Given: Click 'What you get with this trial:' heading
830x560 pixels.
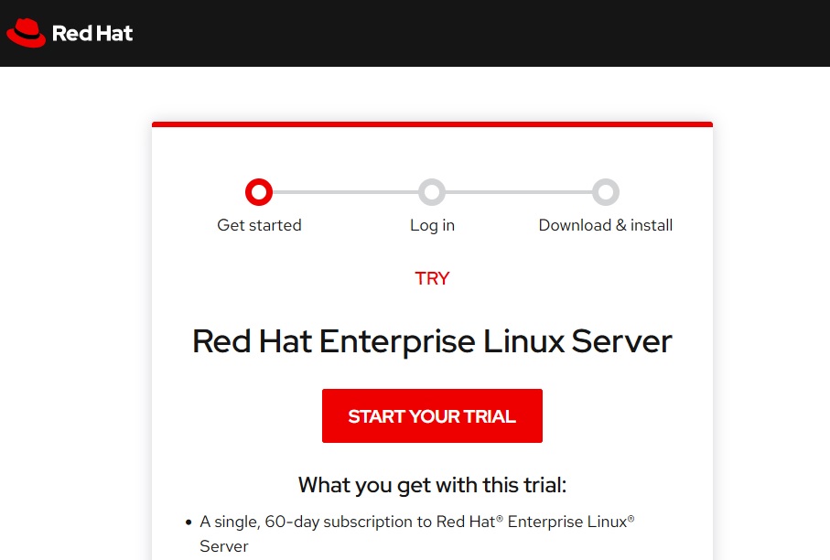Looking at the screenshot, I should pyautogui.click(x=432, y=485).
